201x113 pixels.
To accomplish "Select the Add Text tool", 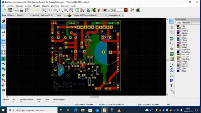I will click(172, 85).
